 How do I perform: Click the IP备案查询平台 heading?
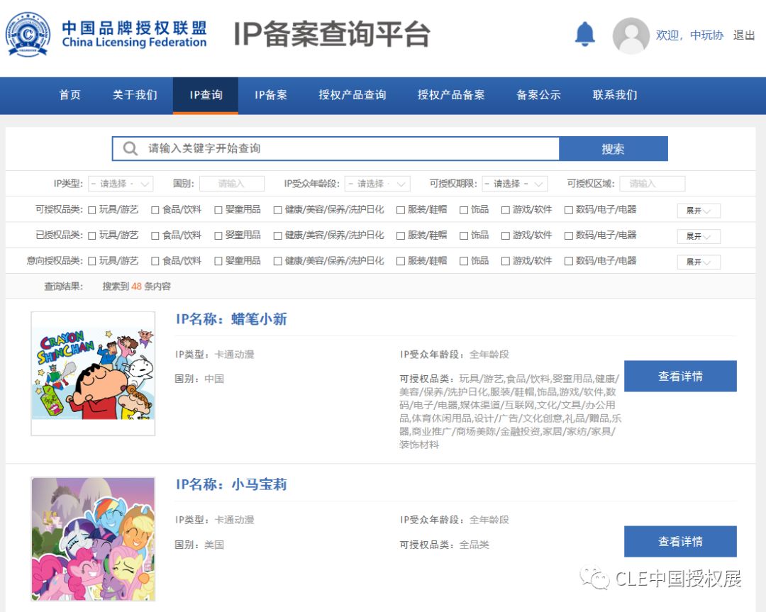(332, 34)
